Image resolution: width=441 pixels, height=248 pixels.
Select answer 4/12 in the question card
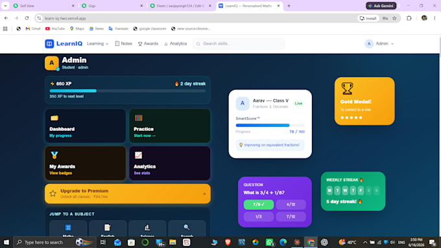[x=291, y=205]
